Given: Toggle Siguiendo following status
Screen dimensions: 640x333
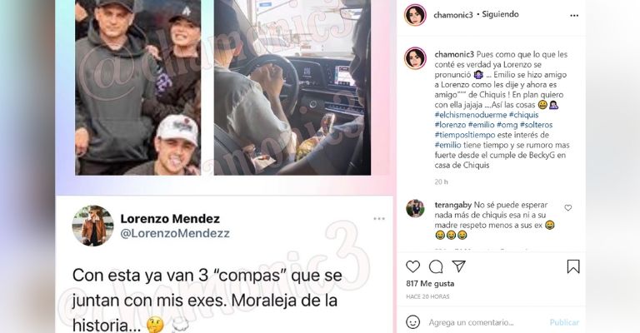Looking at the screenshot, I should point(500,14).
